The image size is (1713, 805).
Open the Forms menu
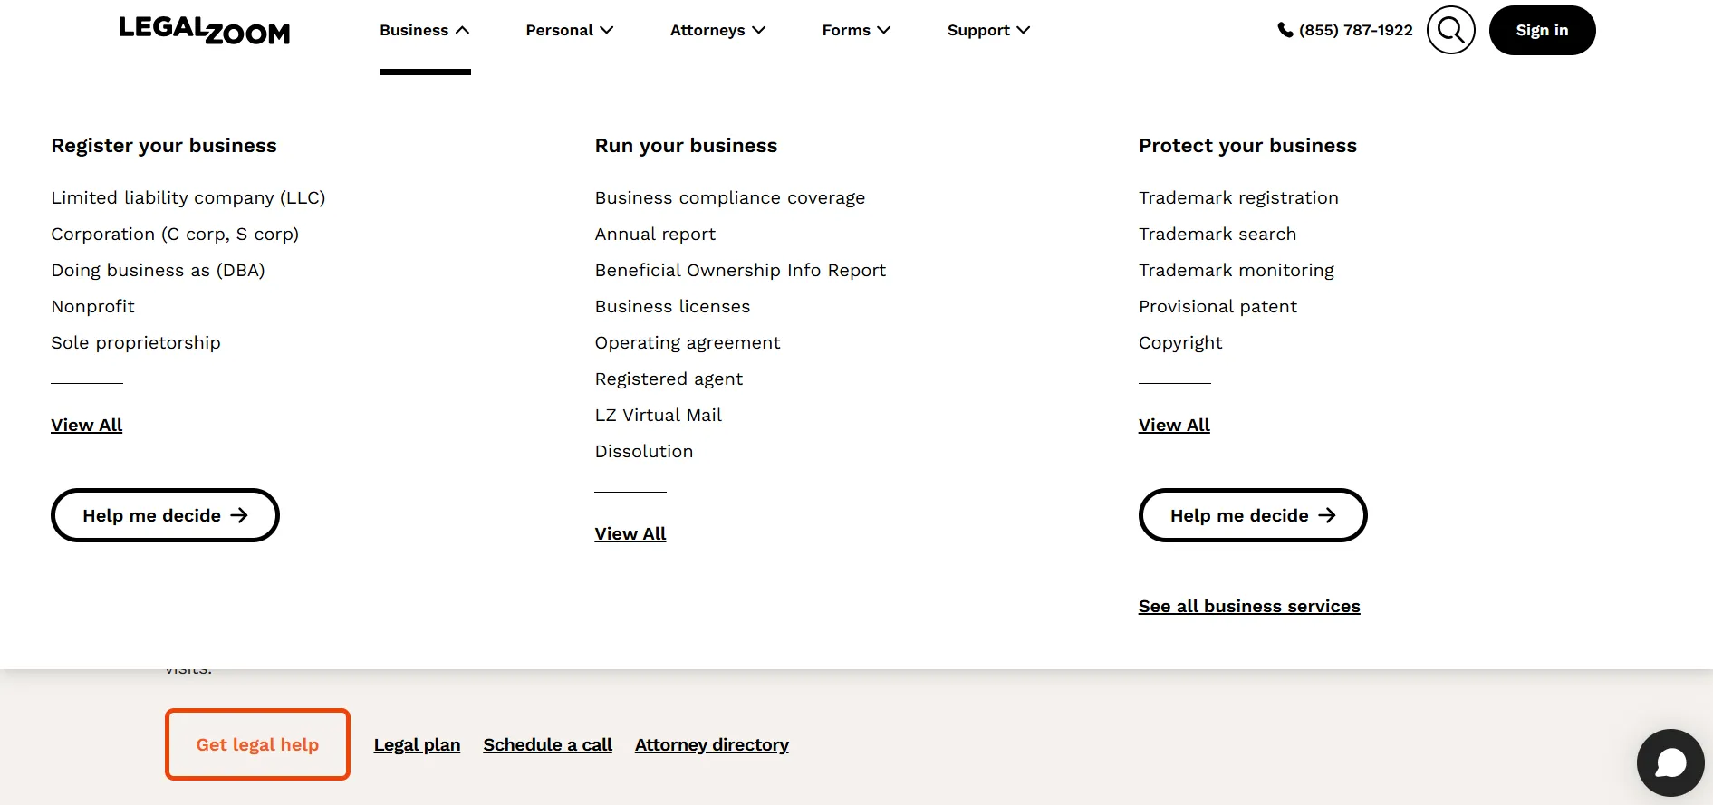point(856,31)
